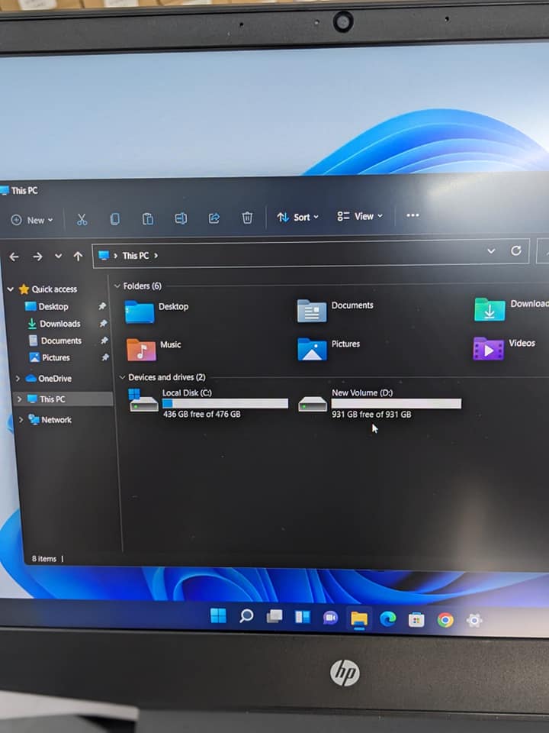The width and height of the screenshot is (549, 733).
Task: Collapse the Devices and drives group
Action: [122, 377]
